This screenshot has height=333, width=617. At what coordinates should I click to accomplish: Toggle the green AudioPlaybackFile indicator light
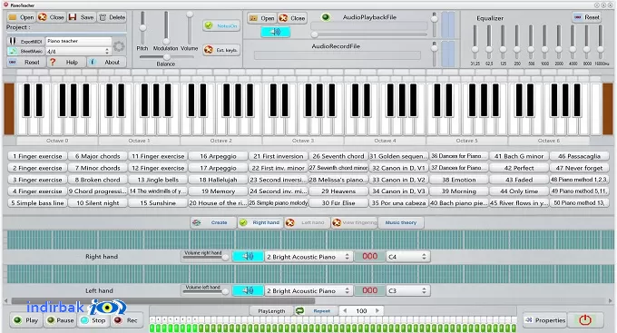tap(326, 17)
